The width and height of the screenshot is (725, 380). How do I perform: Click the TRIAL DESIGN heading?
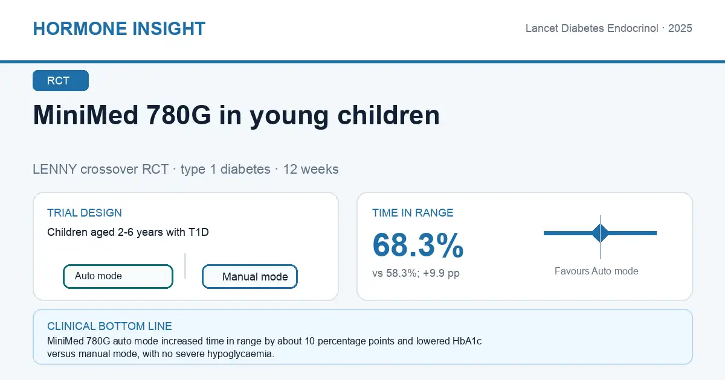pyautogui.click(x=85, y=213)
